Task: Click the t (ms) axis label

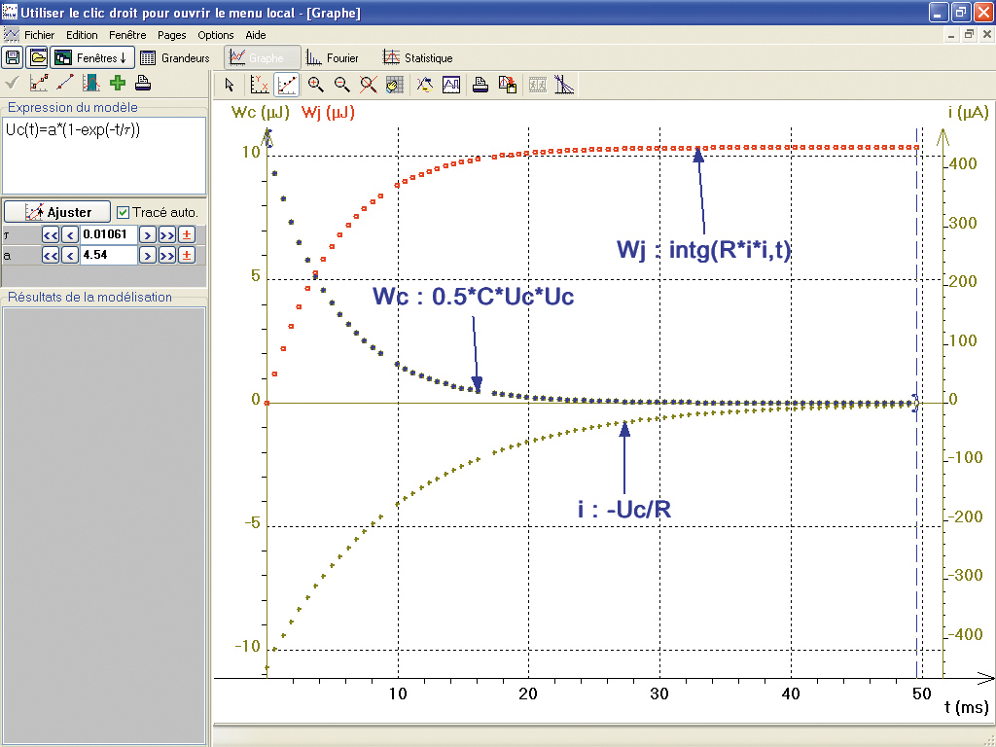Action: [x=966, y=707]
